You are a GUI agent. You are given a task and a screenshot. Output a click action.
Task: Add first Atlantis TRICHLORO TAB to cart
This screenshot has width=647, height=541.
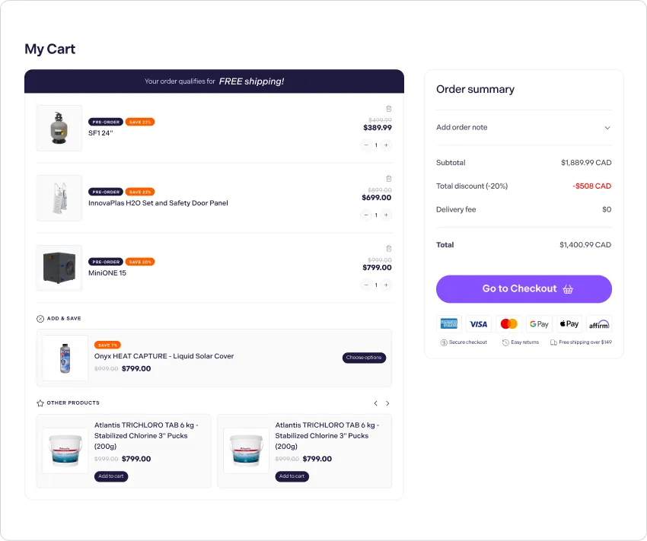tap(111, 476)
